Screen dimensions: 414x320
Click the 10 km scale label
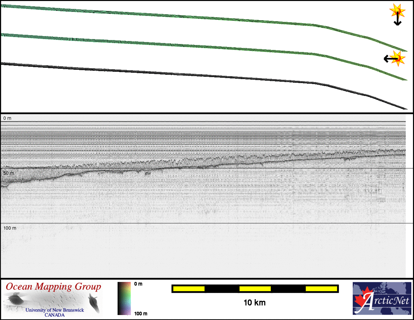(254, 302)
